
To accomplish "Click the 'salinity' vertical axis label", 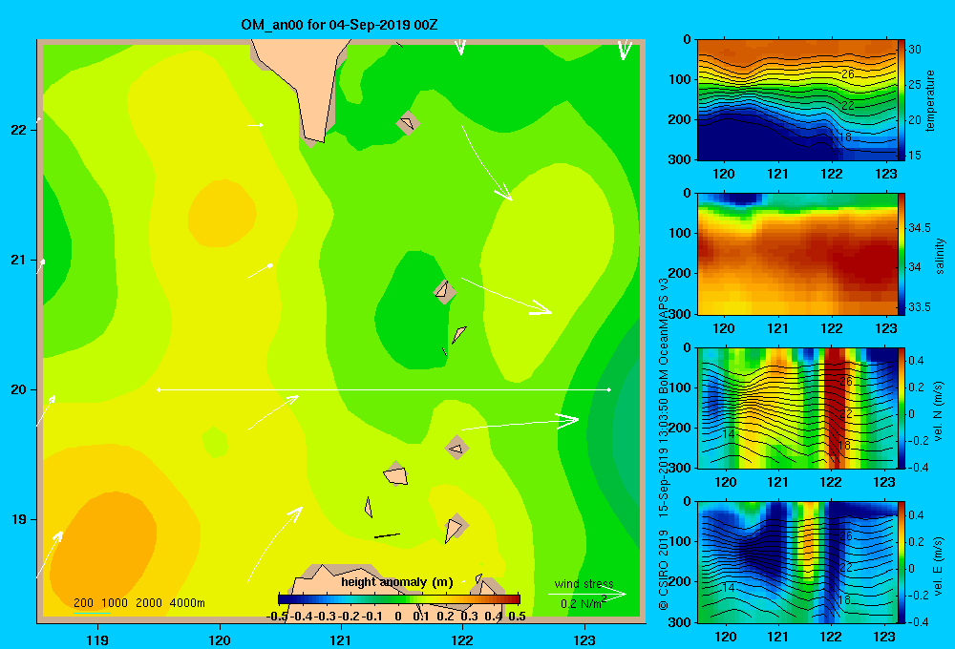I will pyautogui.click(x=939, y=256).
